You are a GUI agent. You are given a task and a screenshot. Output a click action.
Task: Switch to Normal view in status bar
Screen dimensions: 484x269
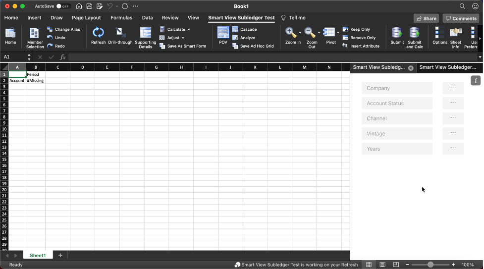tap(369, 265)
